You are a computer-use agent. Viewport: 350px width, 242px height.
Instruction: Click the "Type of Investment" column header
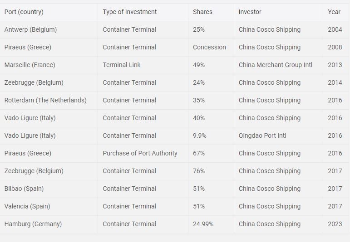(130, 12)
